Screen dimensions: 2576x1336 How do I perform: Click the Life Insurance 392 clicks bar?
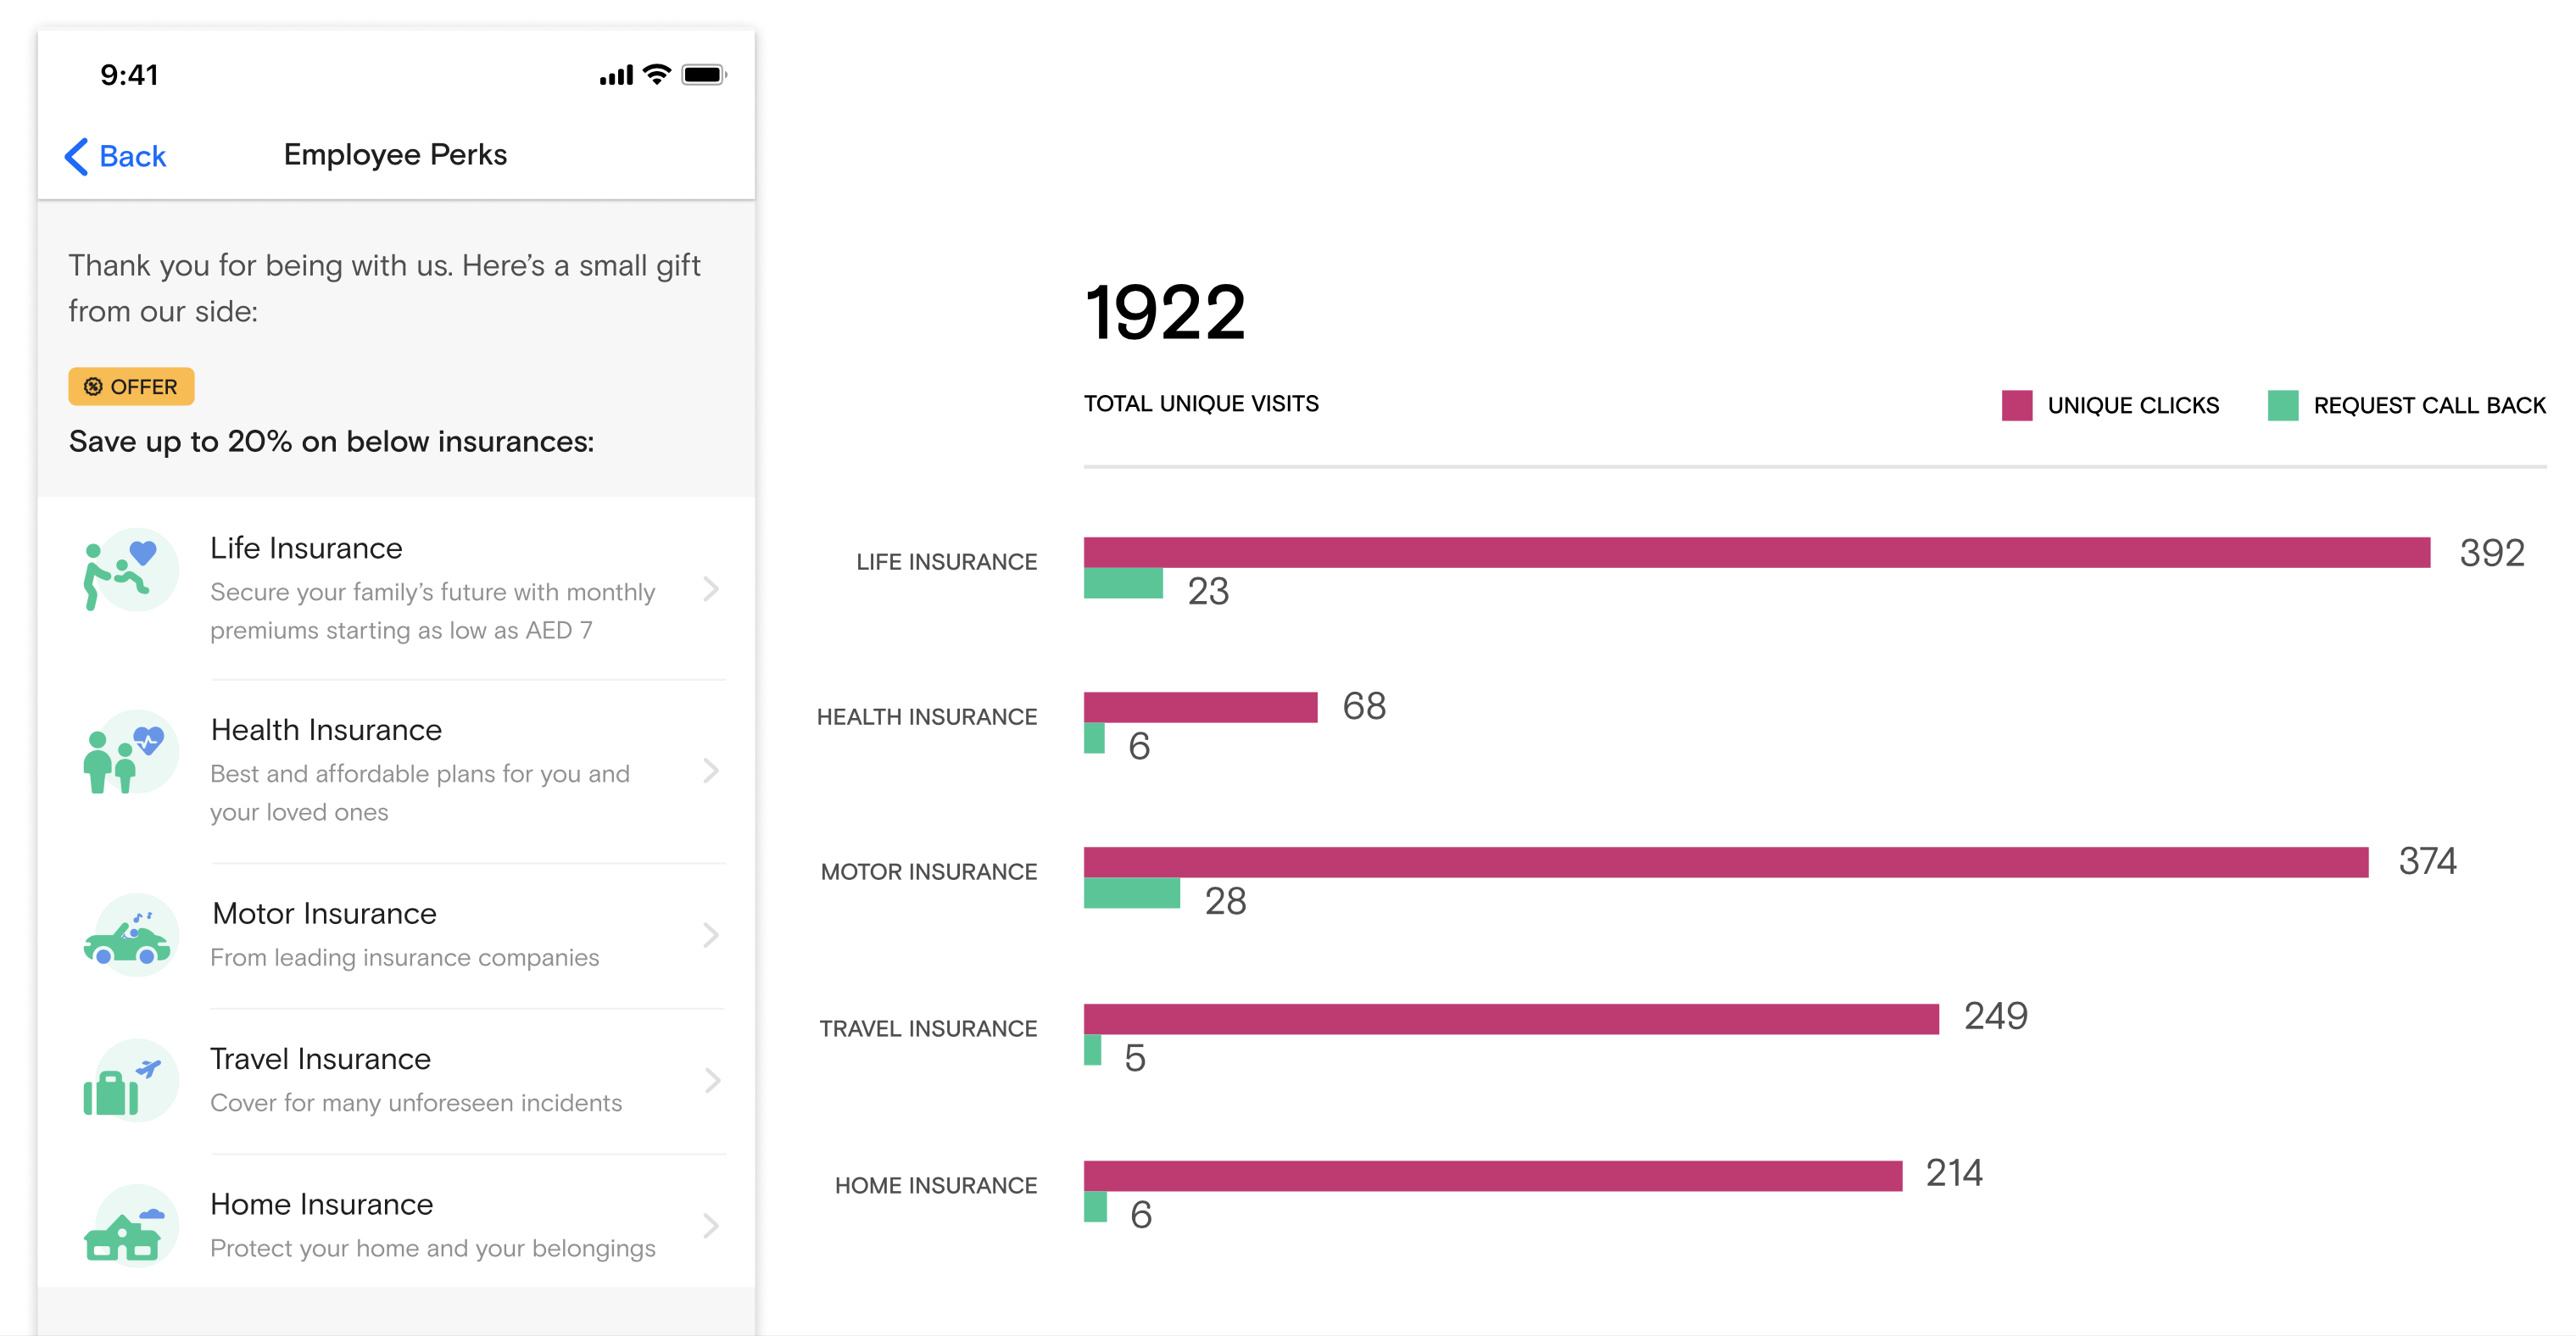pos(1756,553)
